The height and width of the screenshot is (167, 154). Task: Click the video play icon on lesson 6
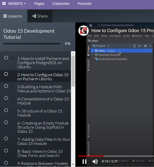coord(13,123)
